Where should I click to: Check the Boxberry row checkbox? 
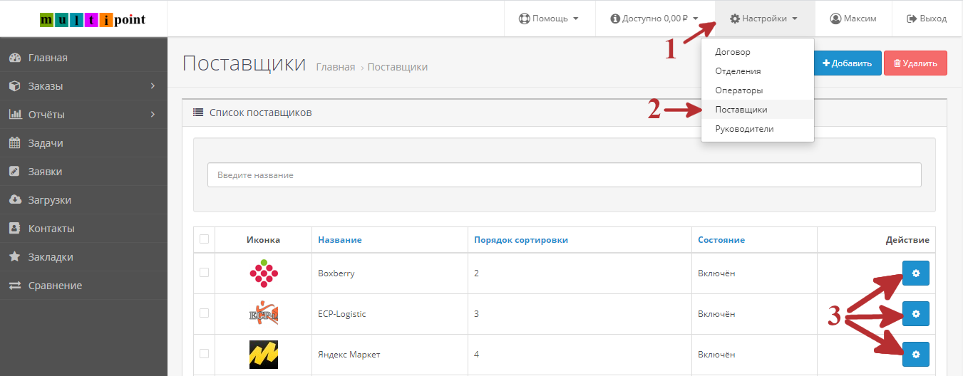pos(205,273)
